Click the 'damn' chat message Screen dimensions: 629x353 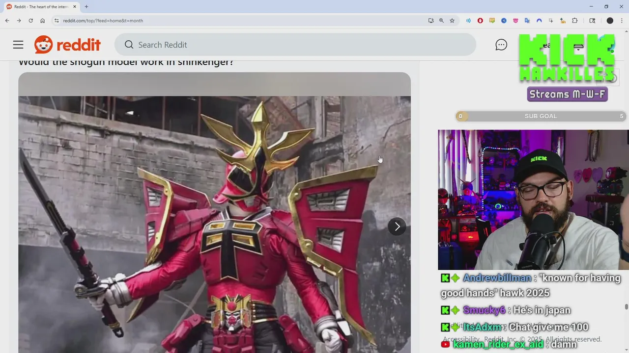(564, 344)
